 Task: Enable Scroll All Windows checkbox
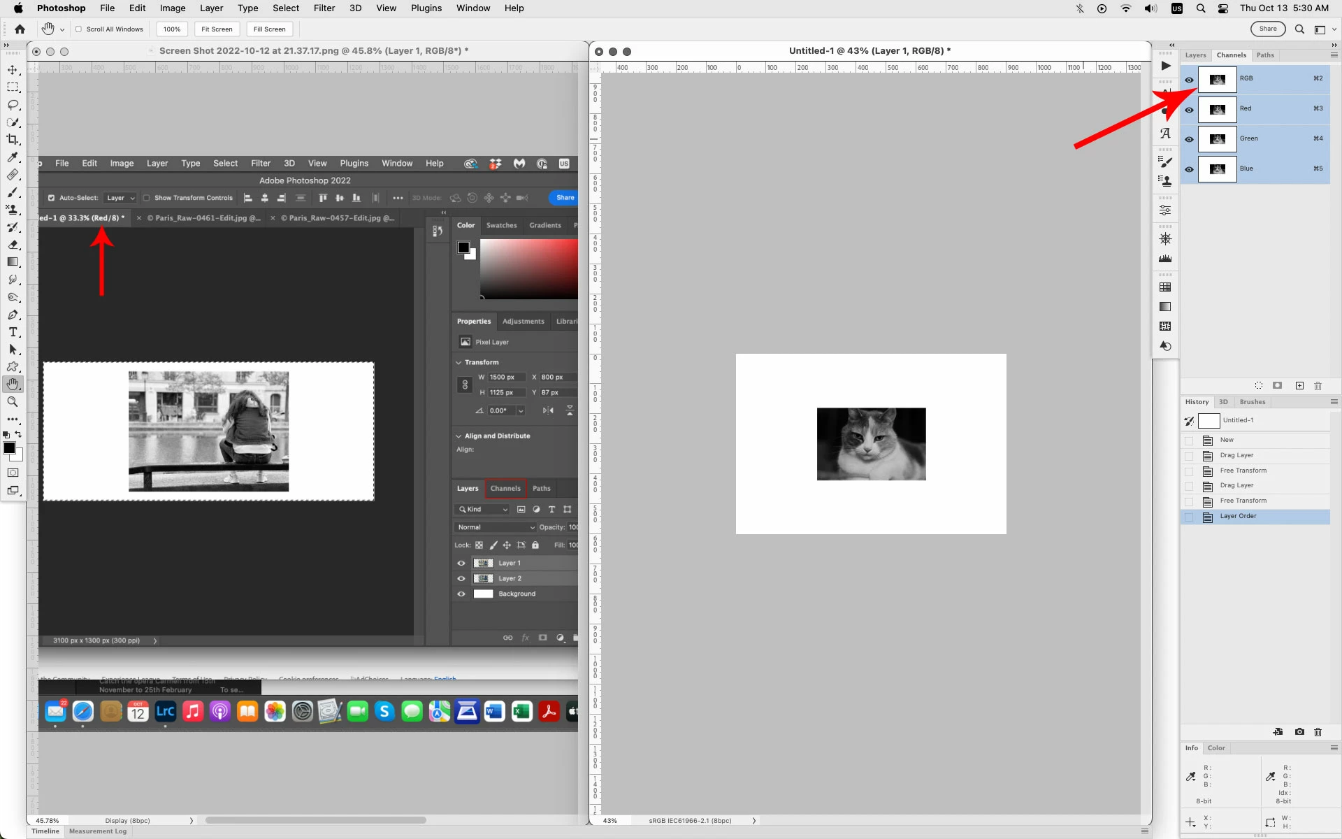(x=79, y=29)
